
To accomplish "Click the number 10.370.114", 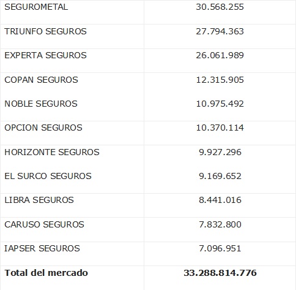I will [x=220, y=128].
